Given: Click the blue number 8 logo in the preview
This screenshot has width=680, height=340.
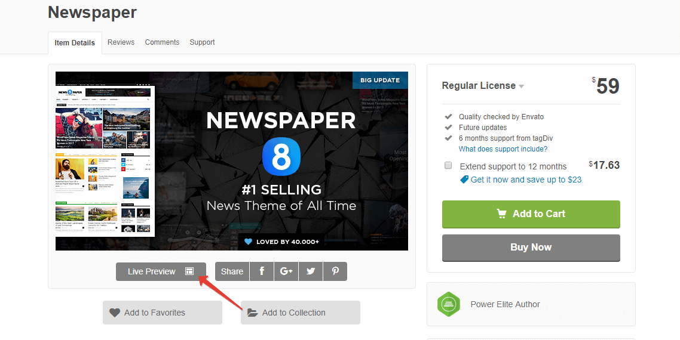Looking at the screenshot, I should pos(281,157).
